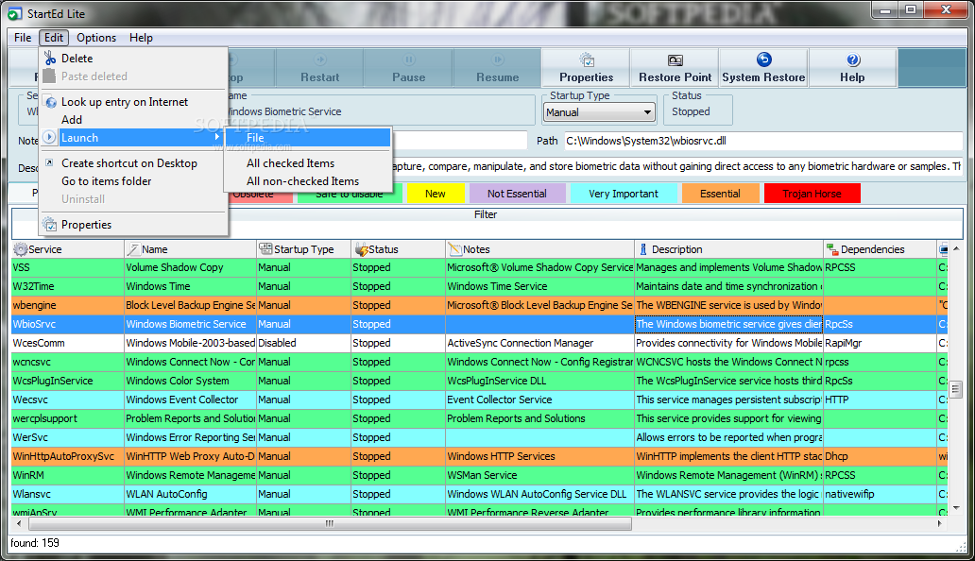Sort by the Description column header

[x=728, y=249]
